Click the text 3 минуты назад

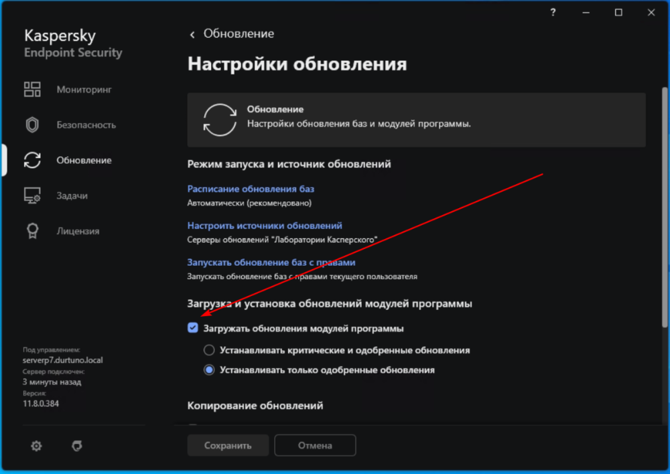[52, 382]
